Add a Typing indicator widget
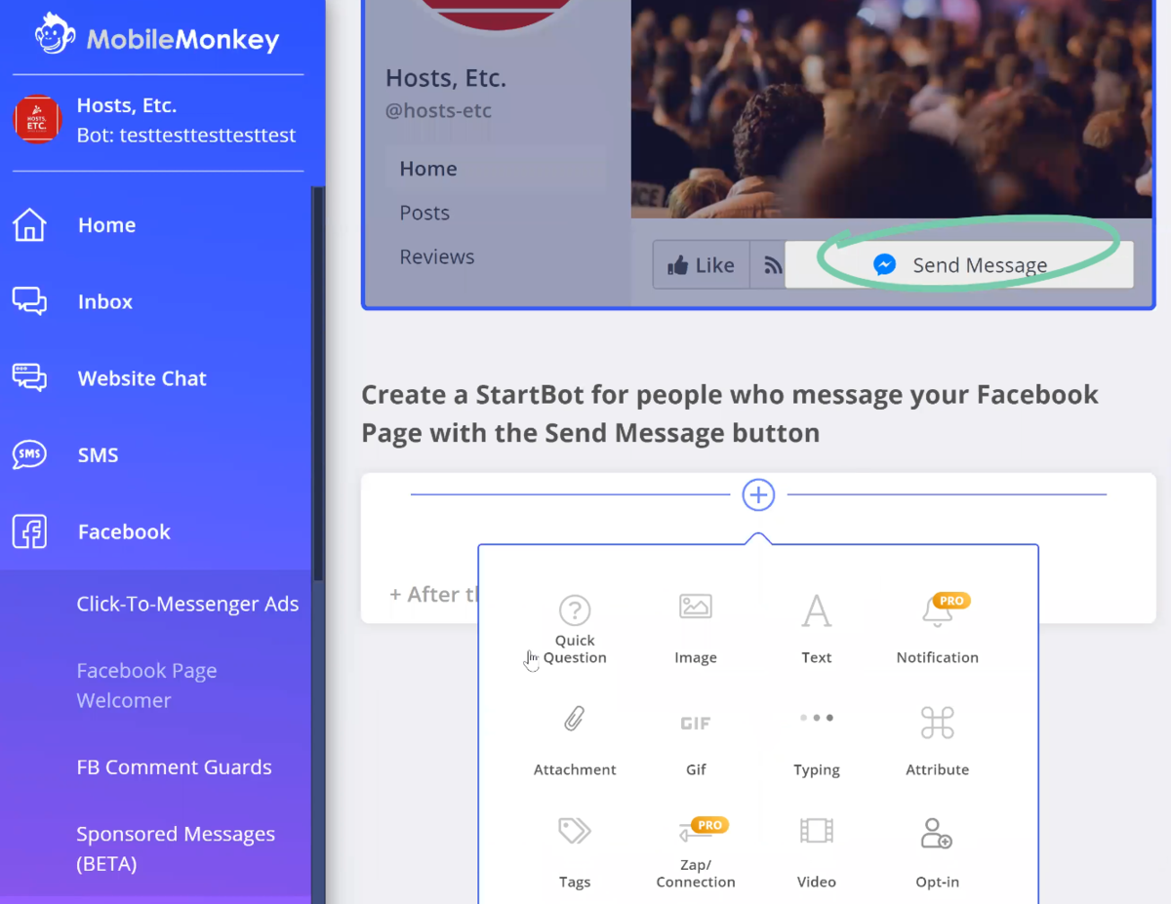Viewport: 1171px width, 904px height. click(817, 741)
